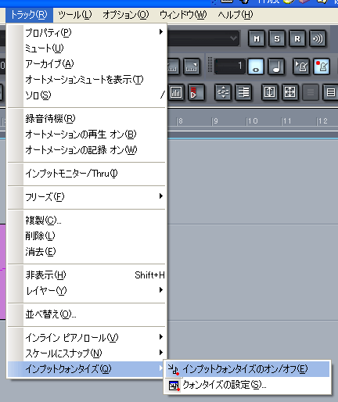Viewport: 338px width, 402px height.
Task: Click the dotted toolbar grip handle
Action: (210, 65)
